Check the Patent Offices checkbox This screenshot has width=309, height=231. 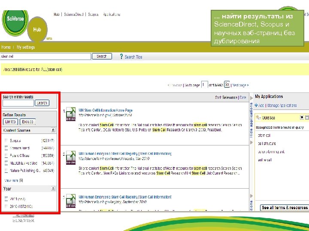(6, 156)
